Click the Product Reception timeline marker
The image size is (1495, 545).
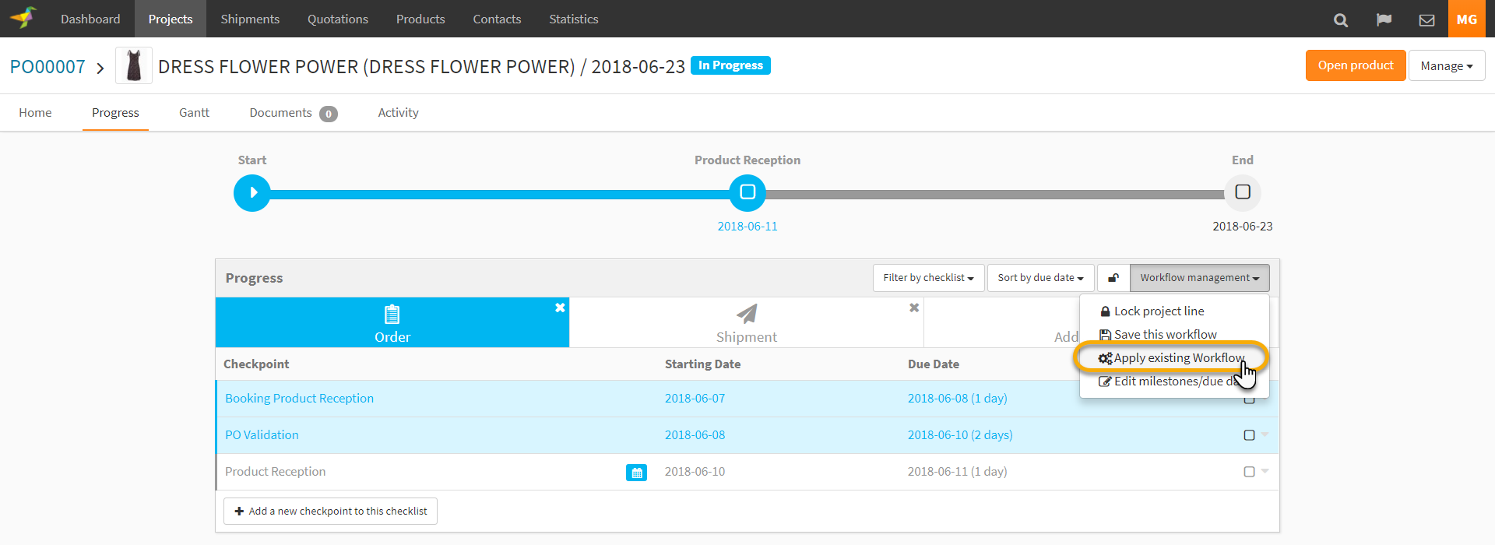(747, 192)
